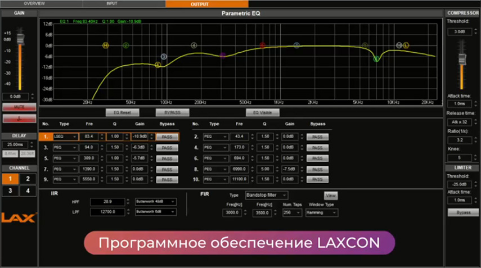481x268 pixels.
Task: Click the Gain fader handle
Action: (x=21, y=39)
